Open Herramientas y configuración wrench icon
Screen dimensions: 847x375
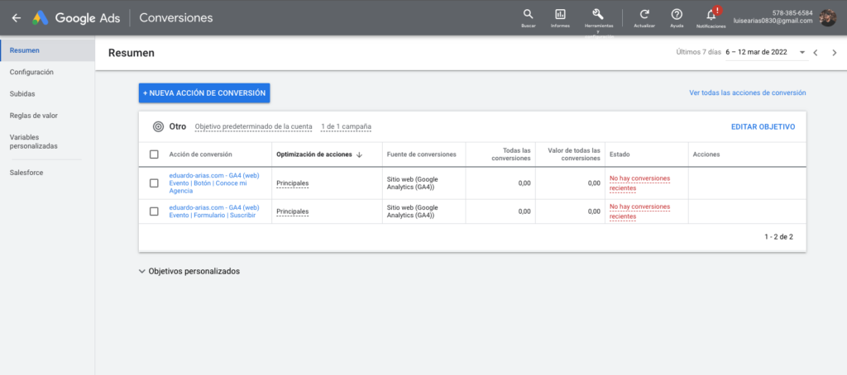click(598, 15)
